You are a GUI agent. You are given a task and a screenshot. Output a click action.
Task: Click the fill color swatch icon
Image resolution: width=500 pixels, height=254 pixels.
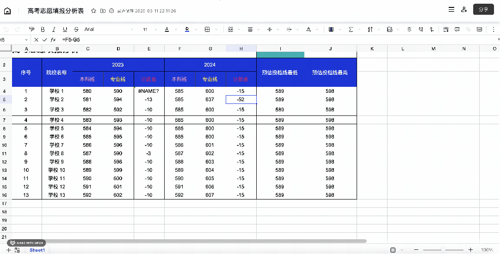pyautogui.click(x=187, y=30)
